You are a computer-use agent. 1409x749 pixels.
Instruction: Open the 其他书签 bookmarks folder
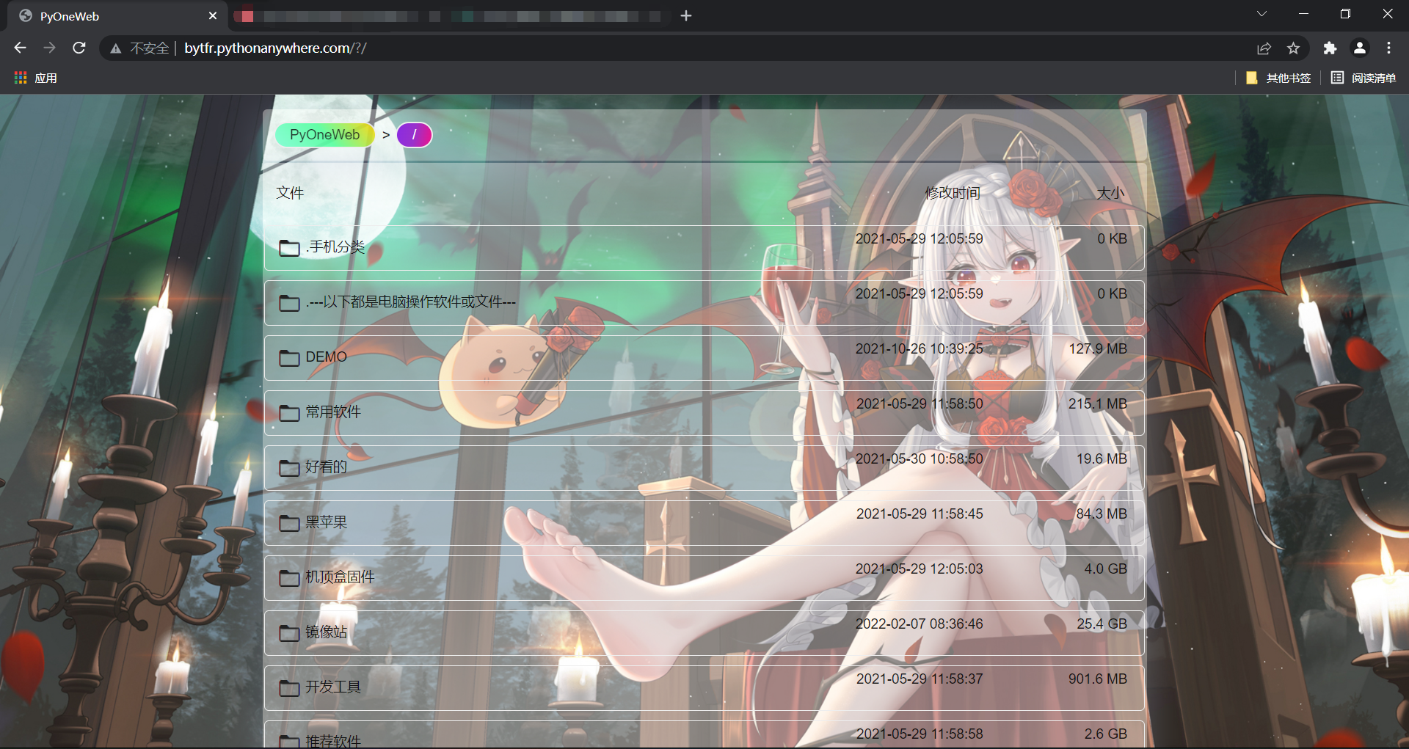1278,78
